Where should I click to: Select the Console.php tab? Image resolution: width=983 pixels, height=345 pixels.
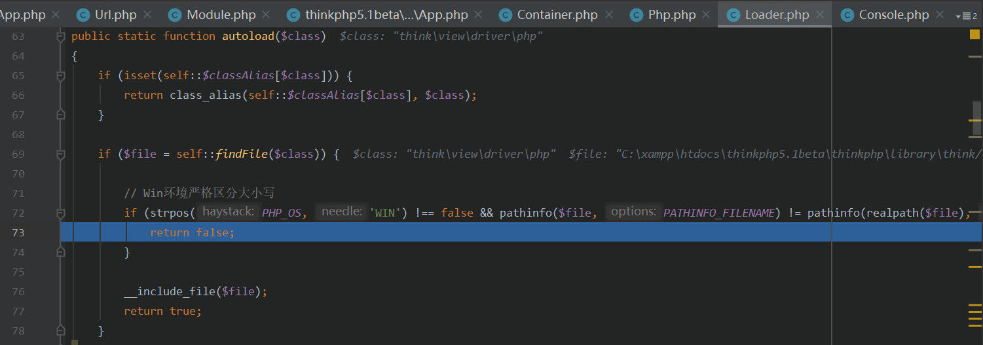(894, 14)
